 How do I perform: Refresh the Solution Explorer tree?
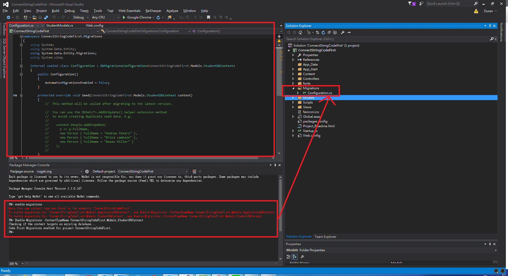[x=323, y=32]
